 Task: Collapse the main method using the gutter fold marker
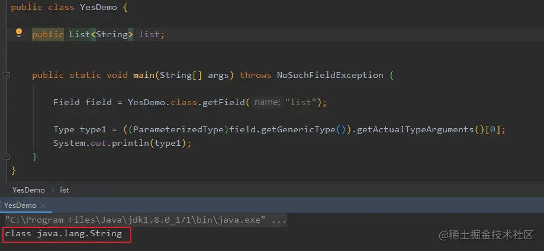[x=7, y=75]
